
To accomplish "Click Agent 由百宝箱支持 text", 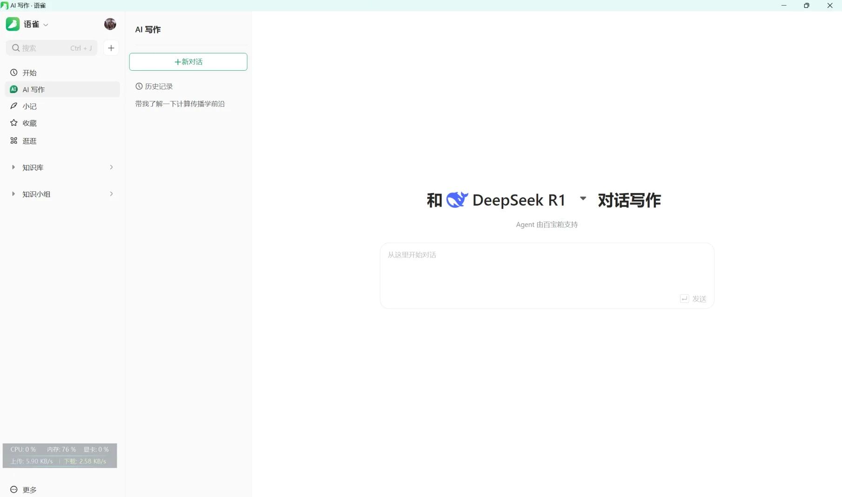I will click(x=547, y=225).
